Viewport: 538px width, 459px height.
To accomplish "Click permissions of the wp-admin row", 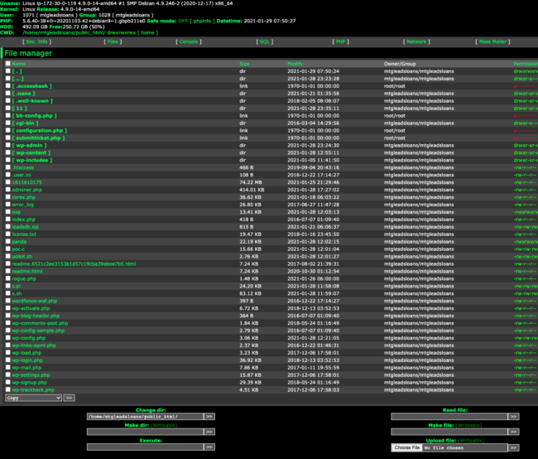I will [526, 145].
